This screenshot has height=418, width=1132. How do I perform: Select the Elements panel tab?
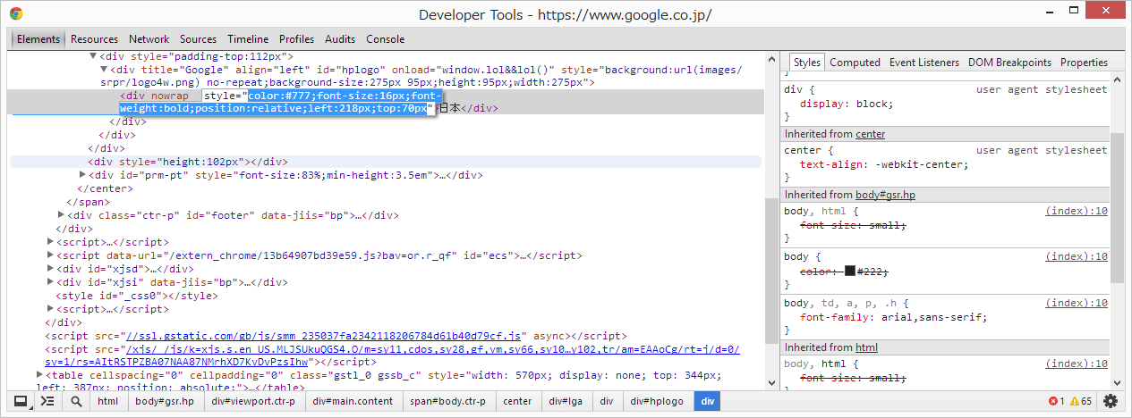[38, 39]
